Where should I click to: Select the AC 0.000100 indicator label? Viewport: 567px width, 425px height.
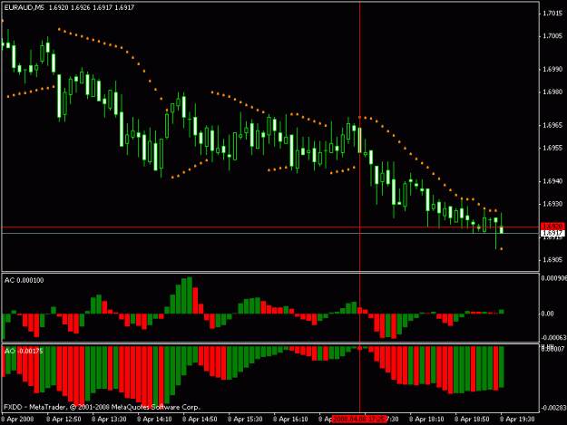point(24,280)
